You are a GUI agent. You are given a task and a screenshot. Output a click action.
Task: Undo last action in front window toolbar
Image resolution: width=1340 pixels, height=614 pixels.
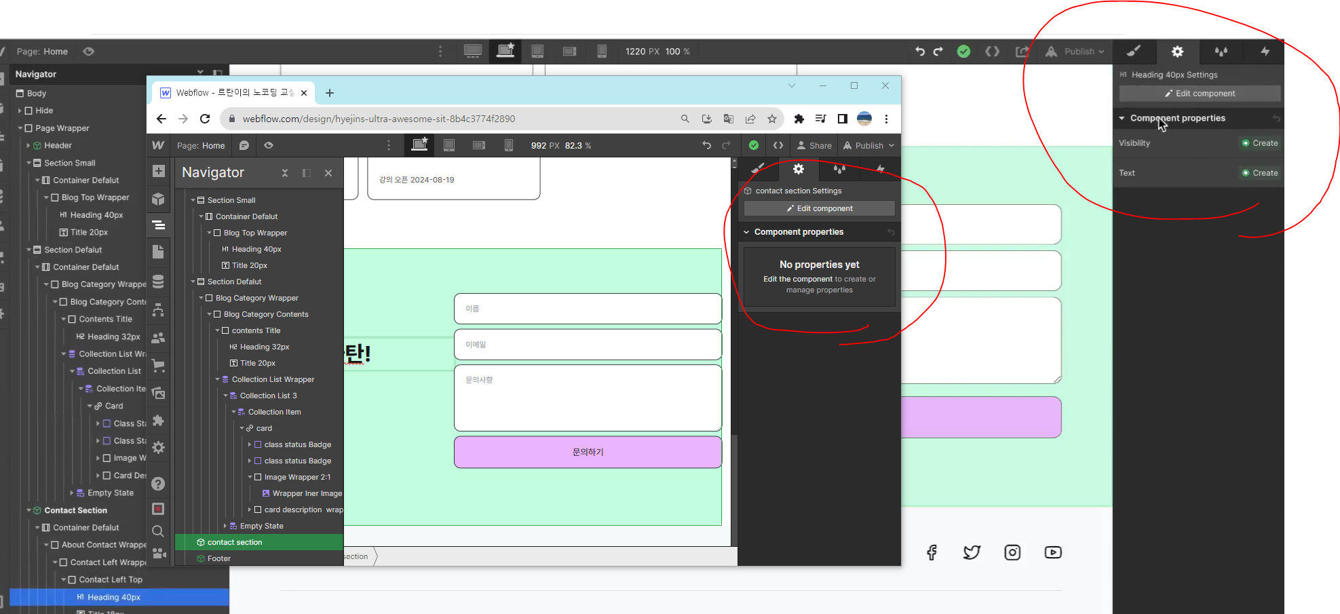pos(706,145)
